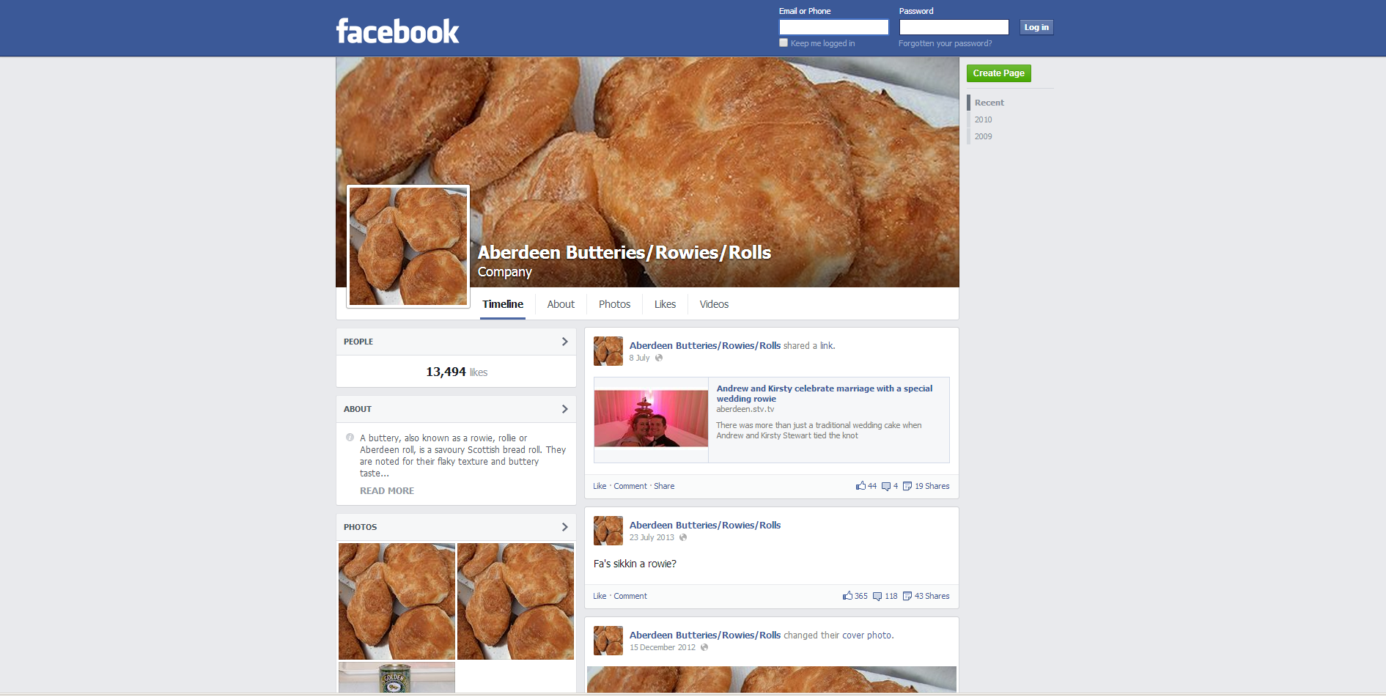Click the public globe icon beside 15 December 2012
This screenshot has height=700, width=1386.
pos(704,647)
